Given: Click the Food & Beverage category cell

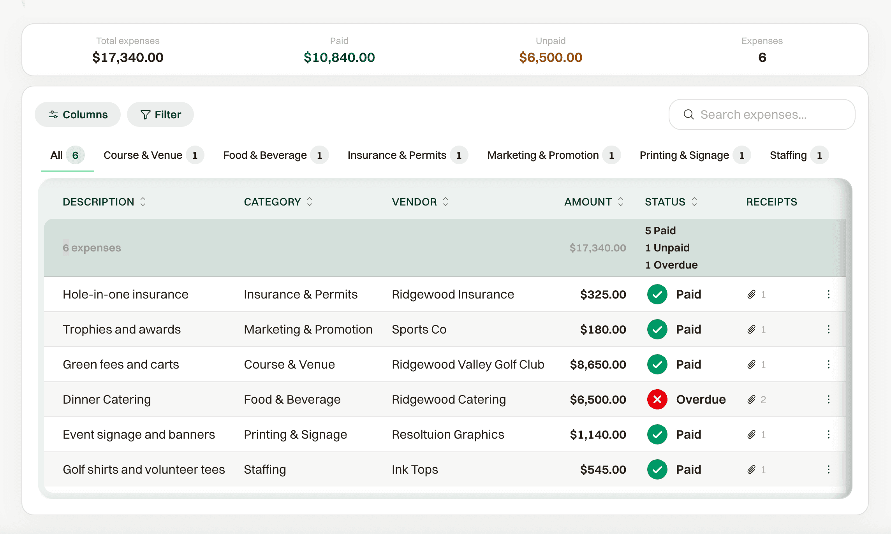Looking at the screenshot, I should pyautogui.click(x=292, y=400).
